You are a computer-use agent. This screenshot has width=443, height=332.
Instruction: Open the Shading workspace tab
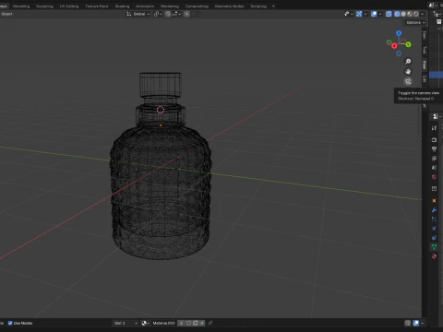pyautogui.click(x=122, y=6)
